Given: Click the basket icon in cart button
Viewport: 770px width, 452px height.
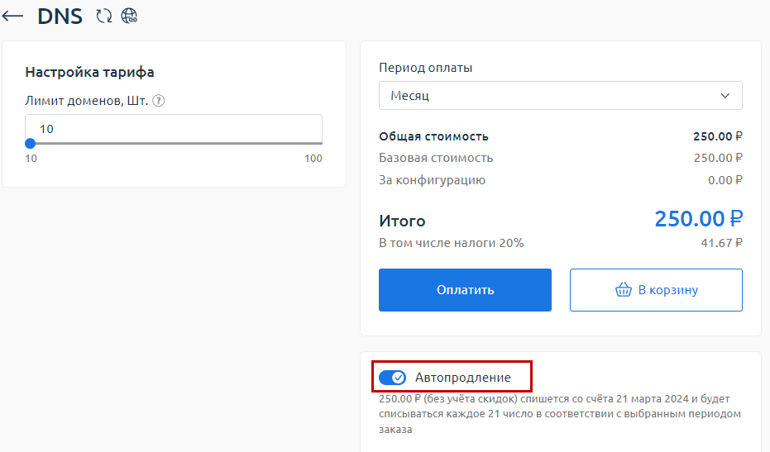Looking at the screenshot, I should coord(624,290).
